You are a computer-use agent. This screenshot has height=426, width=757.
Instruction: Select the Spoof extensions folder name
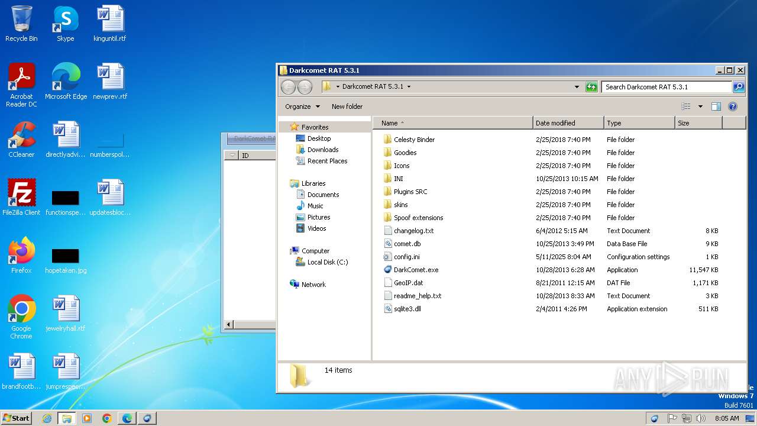[419, 218]
